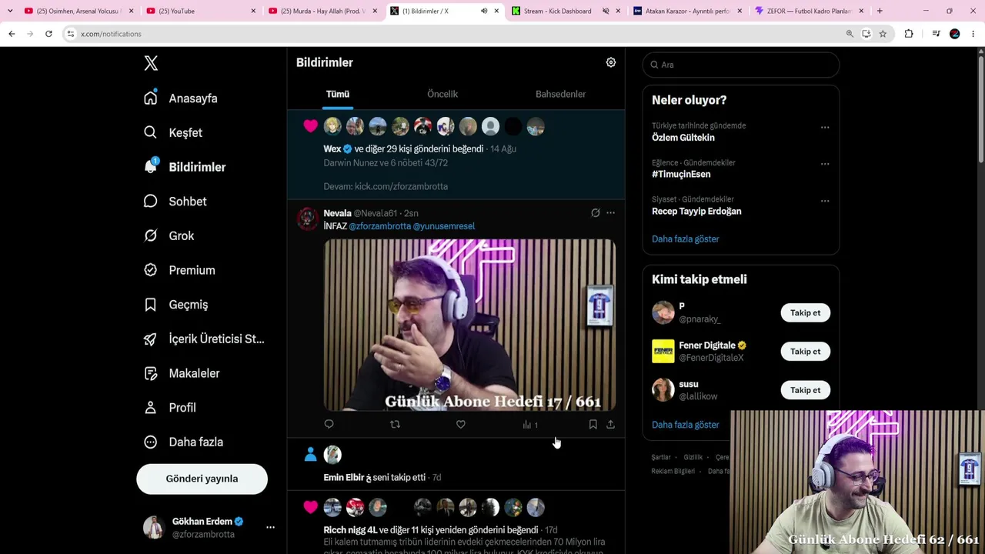Open Grok from the sidebar
The height and width of the screenshot is (554, 985).
(169, 235)
